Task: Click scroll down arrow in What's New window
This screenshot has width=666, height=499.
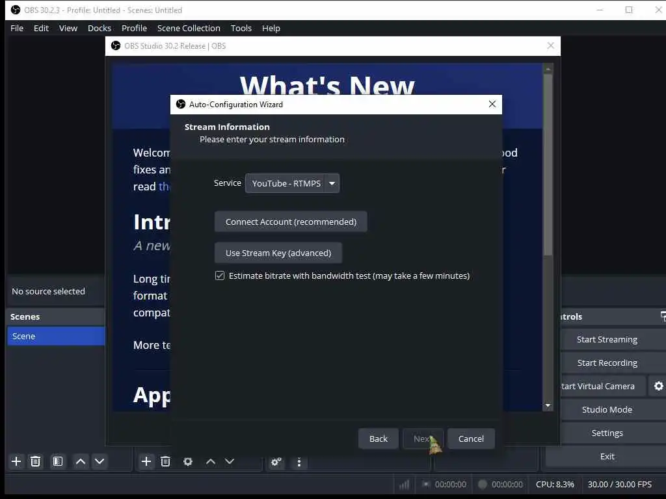Action: click(548, 405)
